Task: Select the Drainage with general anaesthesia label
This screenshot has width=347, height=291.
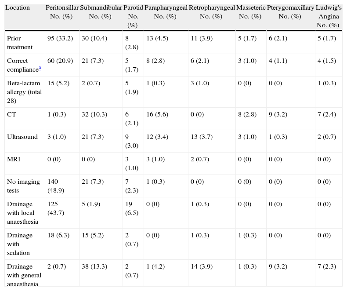Action: [x=24, y=275]
